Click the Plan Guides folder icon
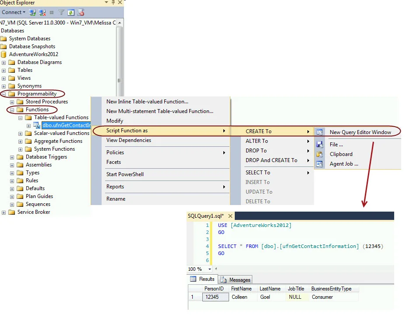Image resolution: width=406 pixels, height=315 pixels. coord(20,196)
